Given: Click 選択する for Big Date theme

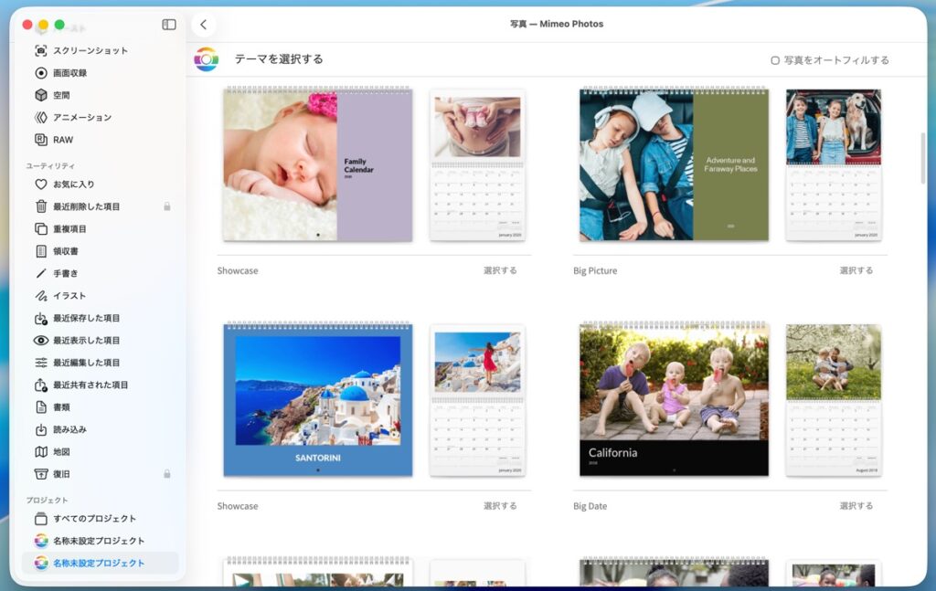Looking at the screenshot, I should tap(856, 506).
